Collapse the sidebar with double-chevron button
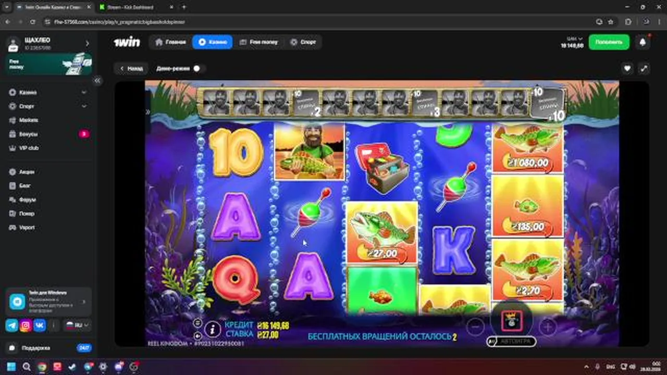 click(97, 81)
